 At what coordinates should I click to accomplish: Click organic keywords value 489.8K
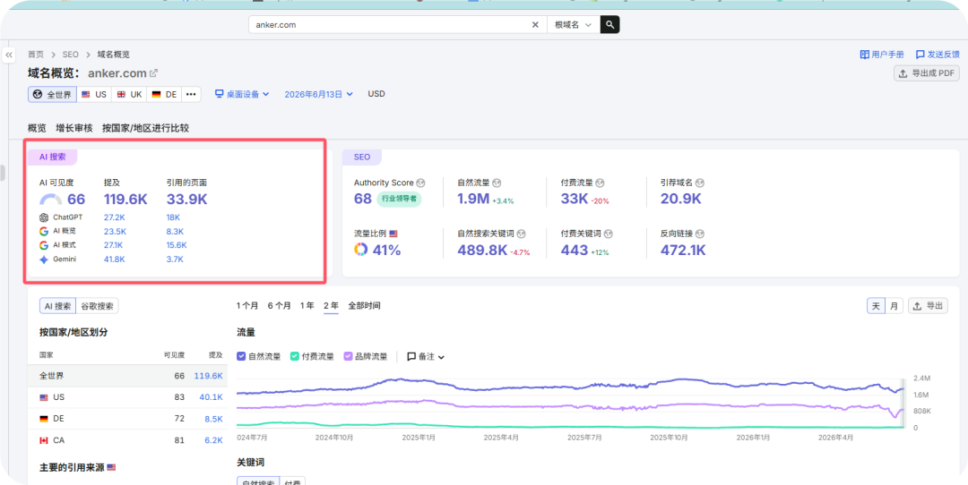coord(482,251)
